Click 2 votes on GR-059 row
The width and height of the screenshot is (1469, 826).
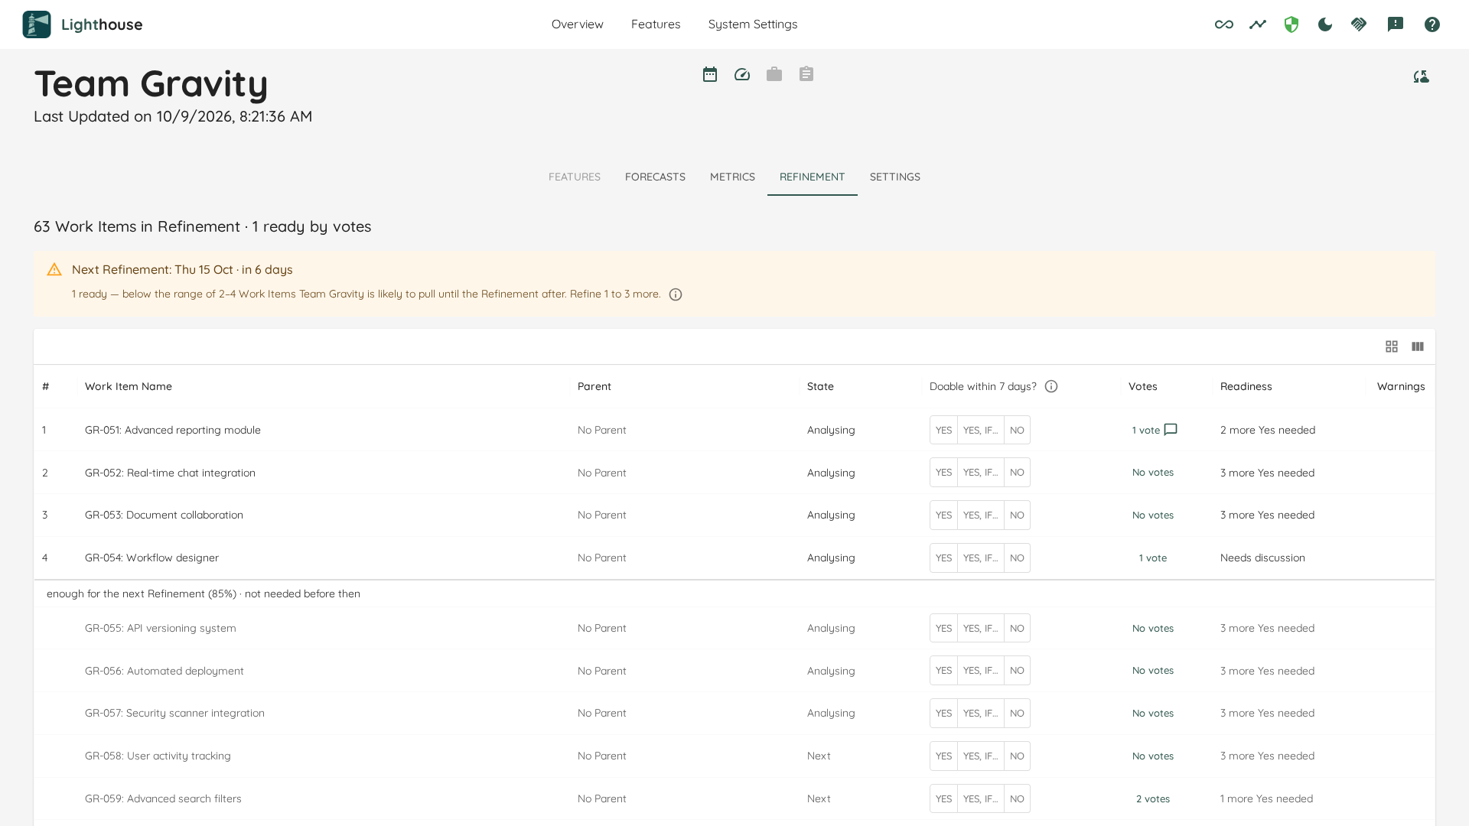(1153, 798)
